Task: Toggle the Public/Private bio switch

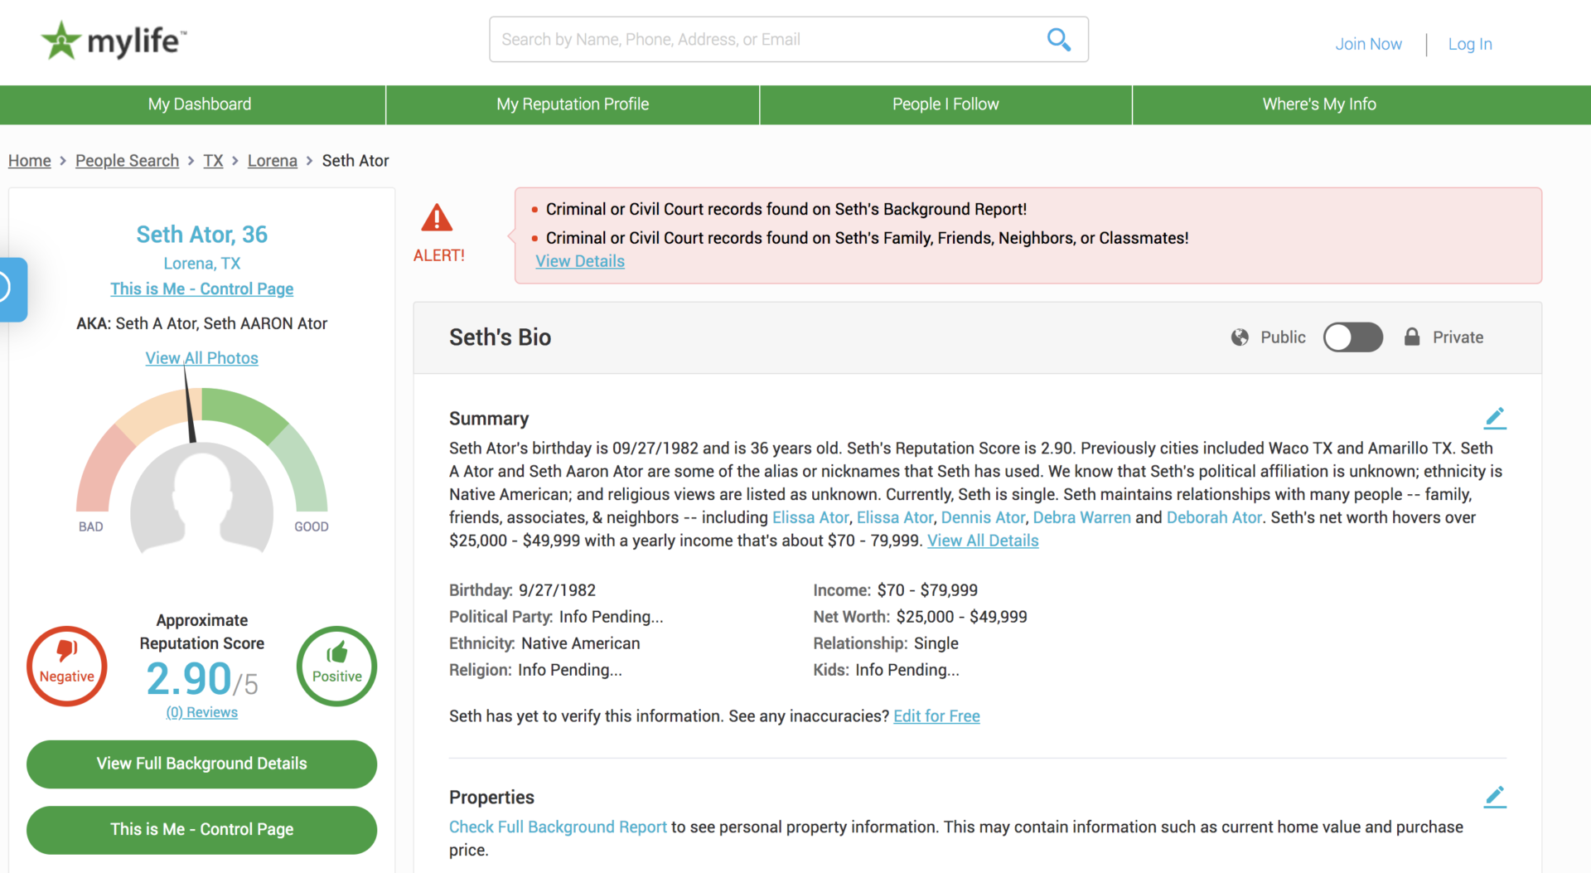Action: click(x=1352, y=337)
